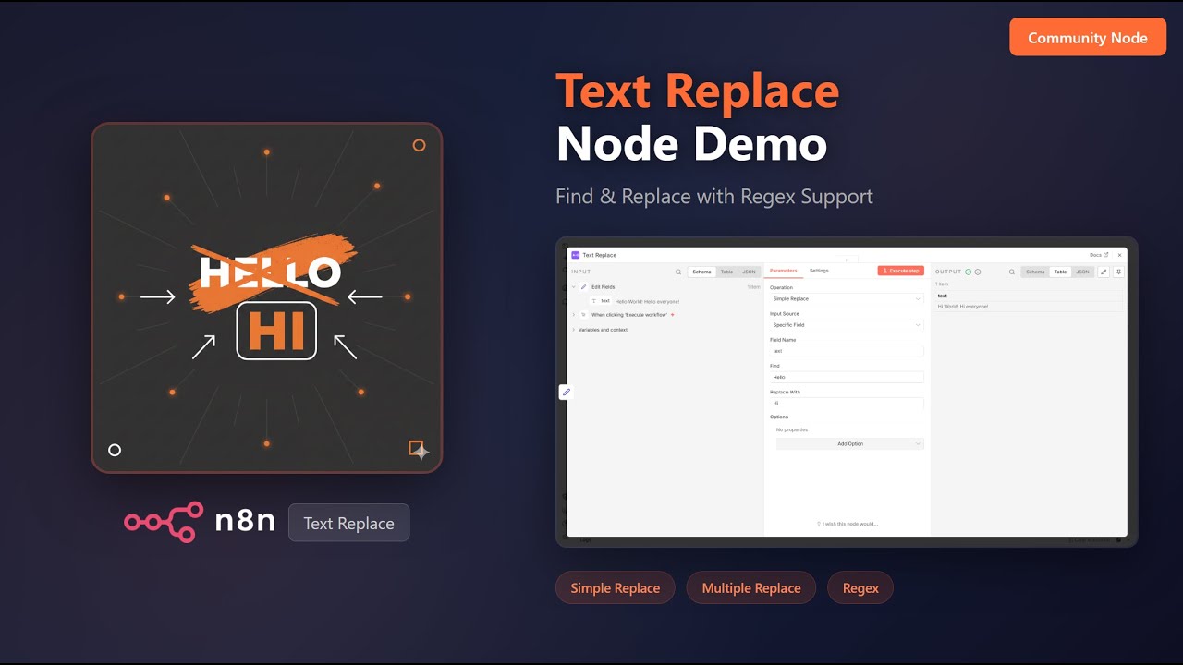Screen dimensions: 1183x665
Task: Click the green success check icon beside OUTPUT
Action: (968, 272)
